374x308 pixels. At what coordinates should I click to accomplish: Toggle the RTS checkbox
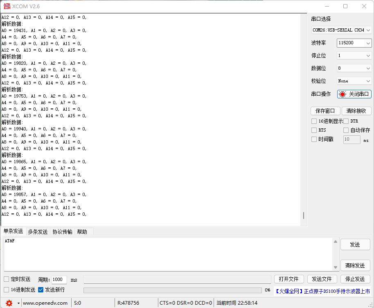[314, 130]
